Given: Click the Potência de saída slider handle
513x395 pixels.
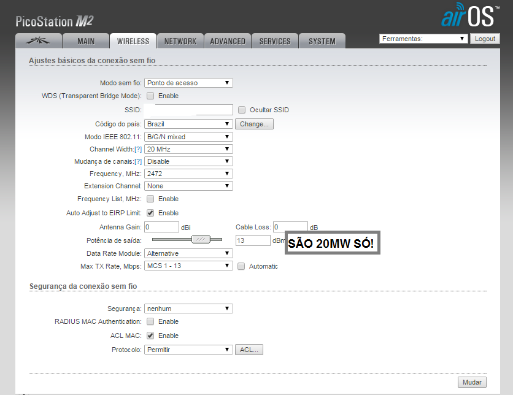Looking at the screenshot, I should 201,239.
